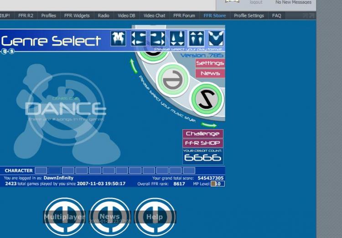
Task: Open the FFR Store tab
Action: (x=214, y=15)
